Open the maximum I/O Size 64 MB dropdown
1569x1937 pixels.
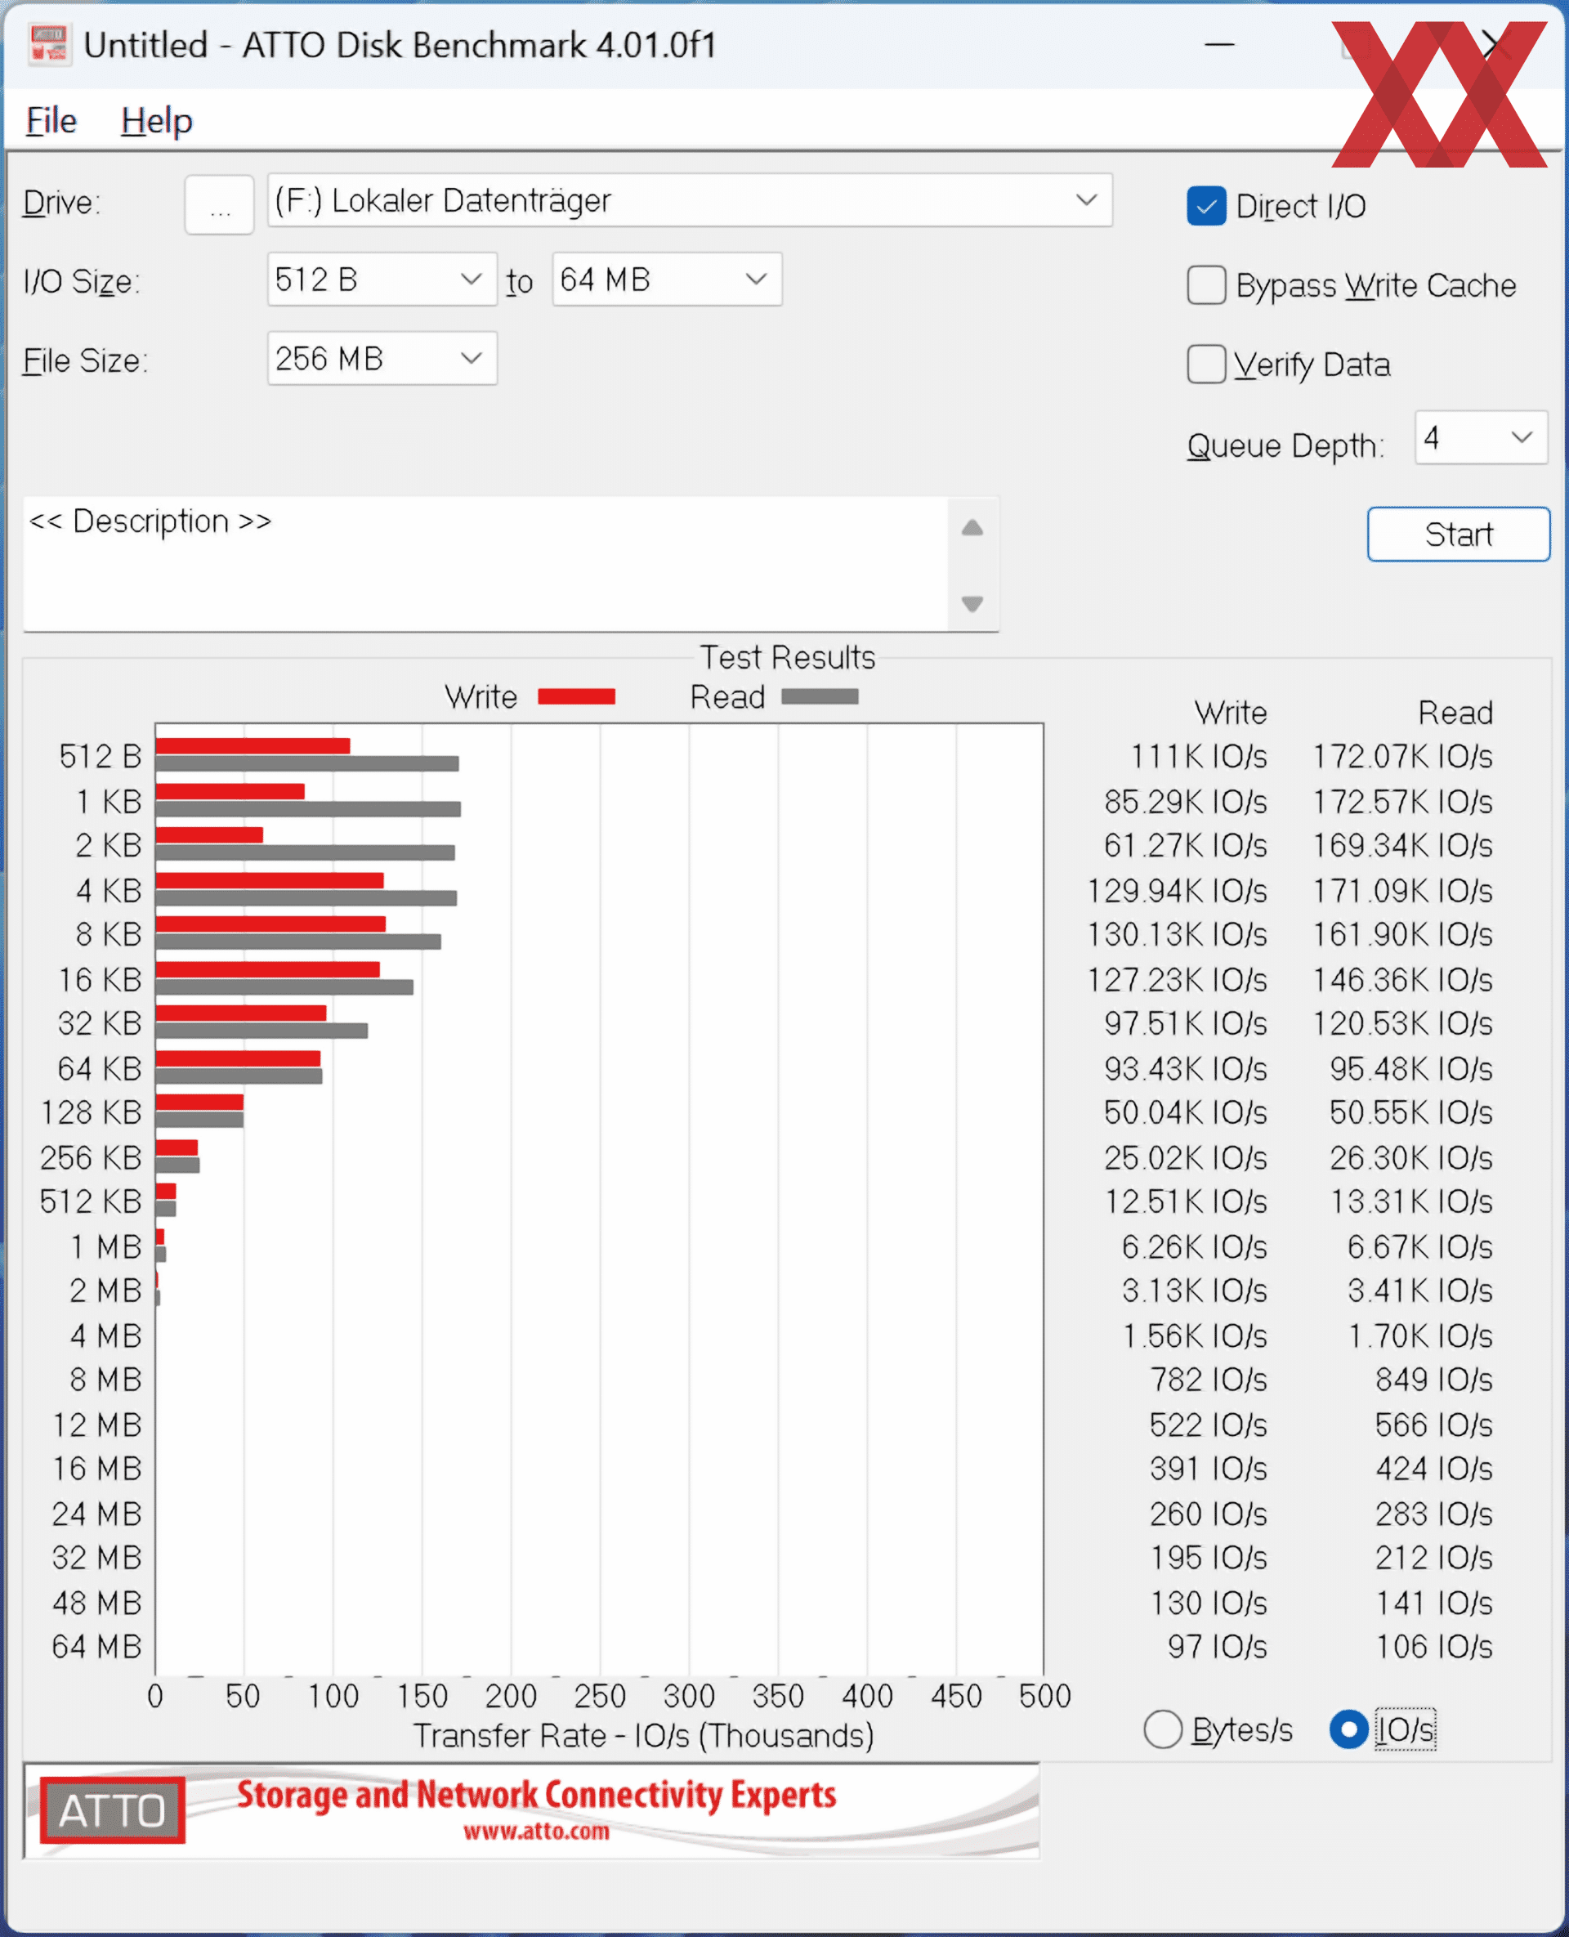667,280
